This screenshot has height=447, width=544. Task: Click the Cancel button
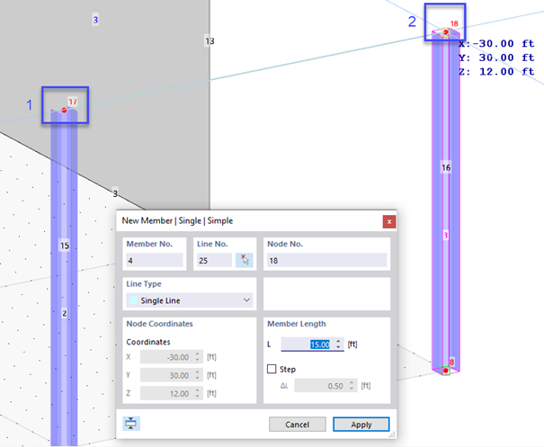click(x=298, y=425)
